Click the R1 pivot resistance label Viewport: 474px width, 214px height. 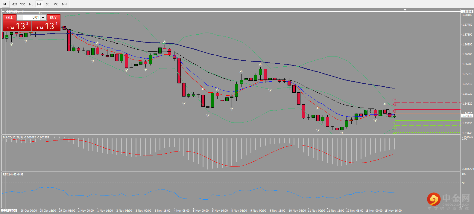394,111
